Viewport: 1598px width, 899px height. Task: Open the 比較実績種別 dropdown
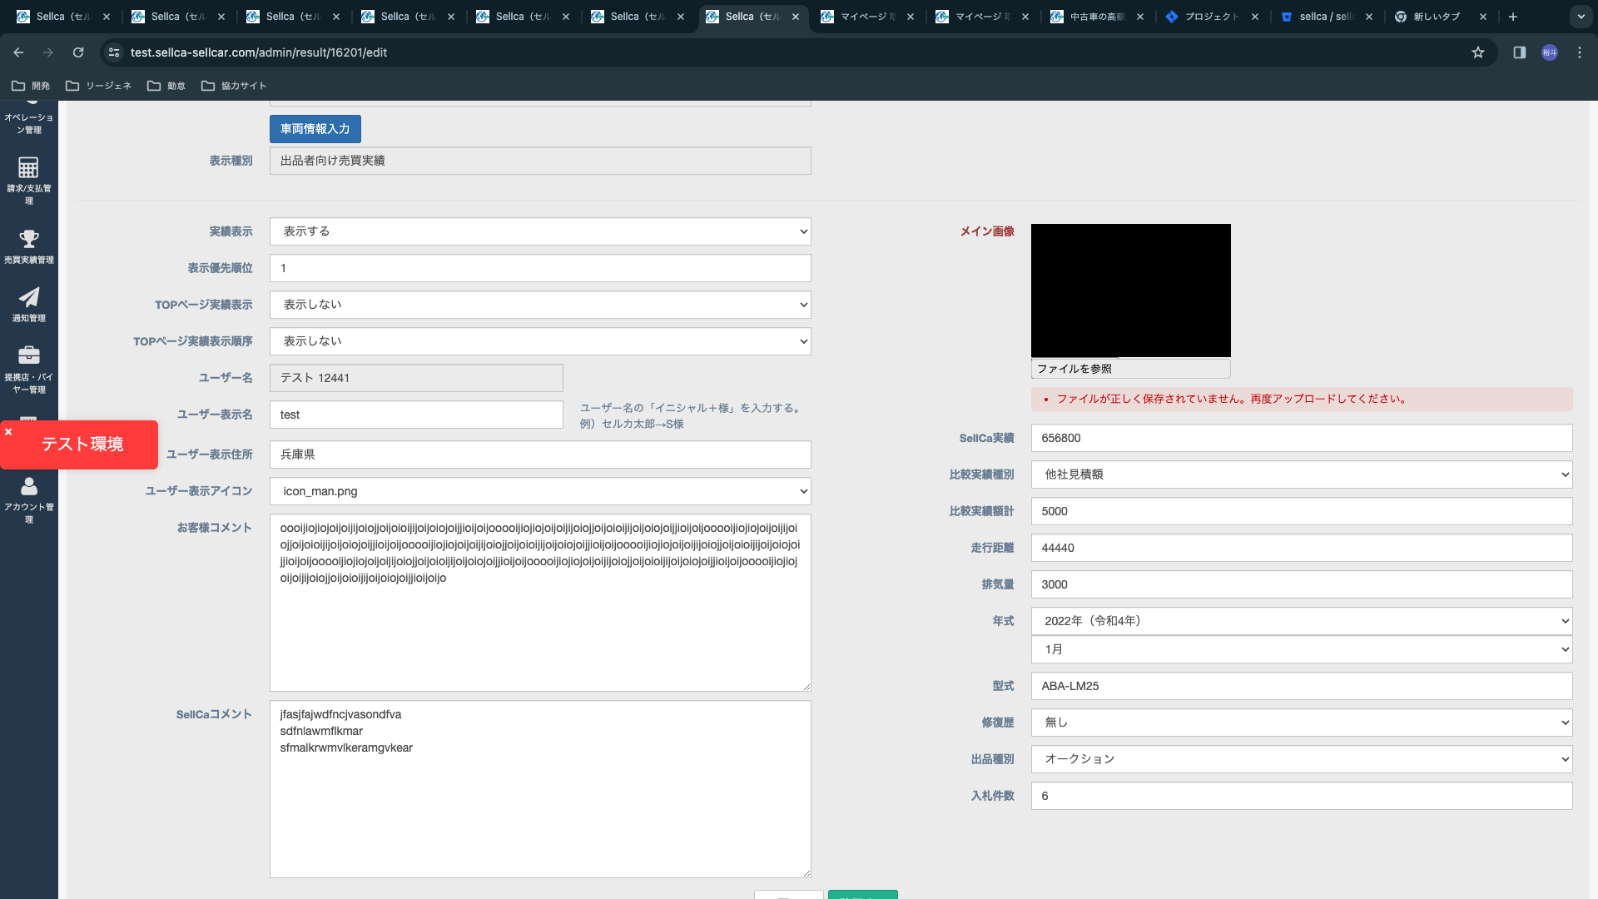click(1301, 474)
